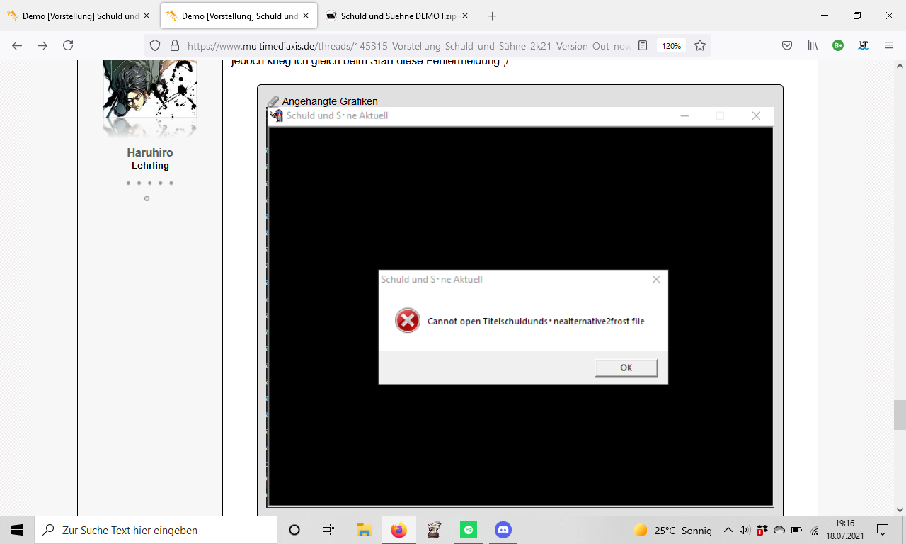
Task: Open Discord from the taskbar
Action: pyautogui.click(x=503, y=530)
